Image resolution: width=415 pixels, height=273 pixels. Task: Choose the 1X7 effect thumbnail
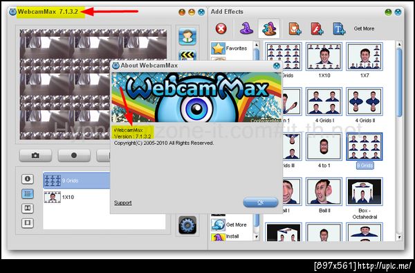coord(365,57)
